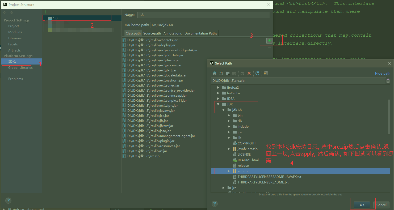Viewport: 394px width, 210px height.
Task: Click the back arrow in Project Structure
Action: (x=5, y=12)
